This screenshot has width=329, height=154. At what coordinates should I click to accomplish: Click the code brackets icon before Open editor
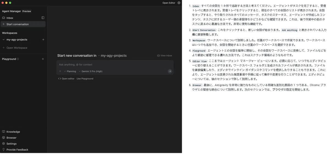click(x=59, y=79)
